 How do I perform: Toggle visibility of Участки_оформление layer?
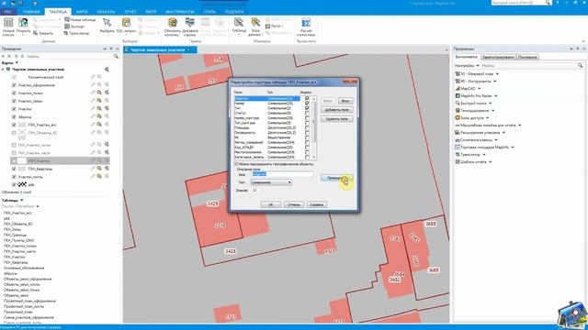[14, 85]
